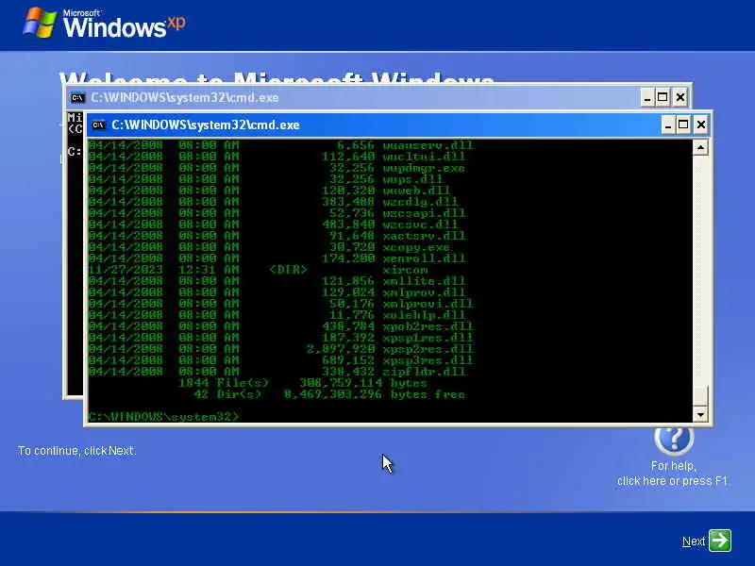Maximize the background cmd.exe window
Viewport: 755px width, 566px height.
coord(663,98)
